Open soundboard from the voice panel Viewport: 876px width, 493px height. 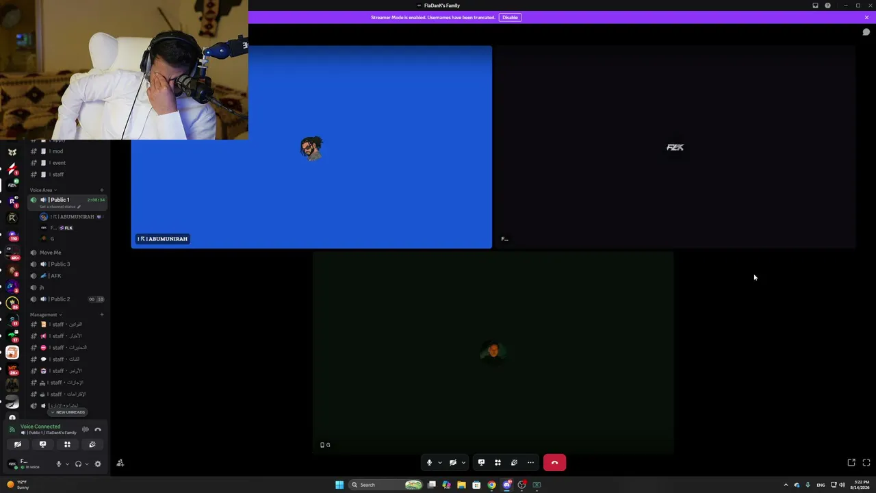click(x=92, y=444)
